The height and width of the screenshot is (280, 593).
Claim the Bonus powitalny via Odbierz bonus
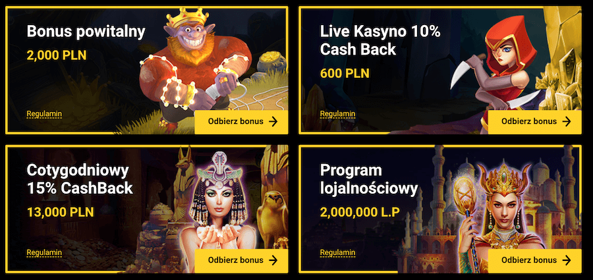tap(241, 122)
